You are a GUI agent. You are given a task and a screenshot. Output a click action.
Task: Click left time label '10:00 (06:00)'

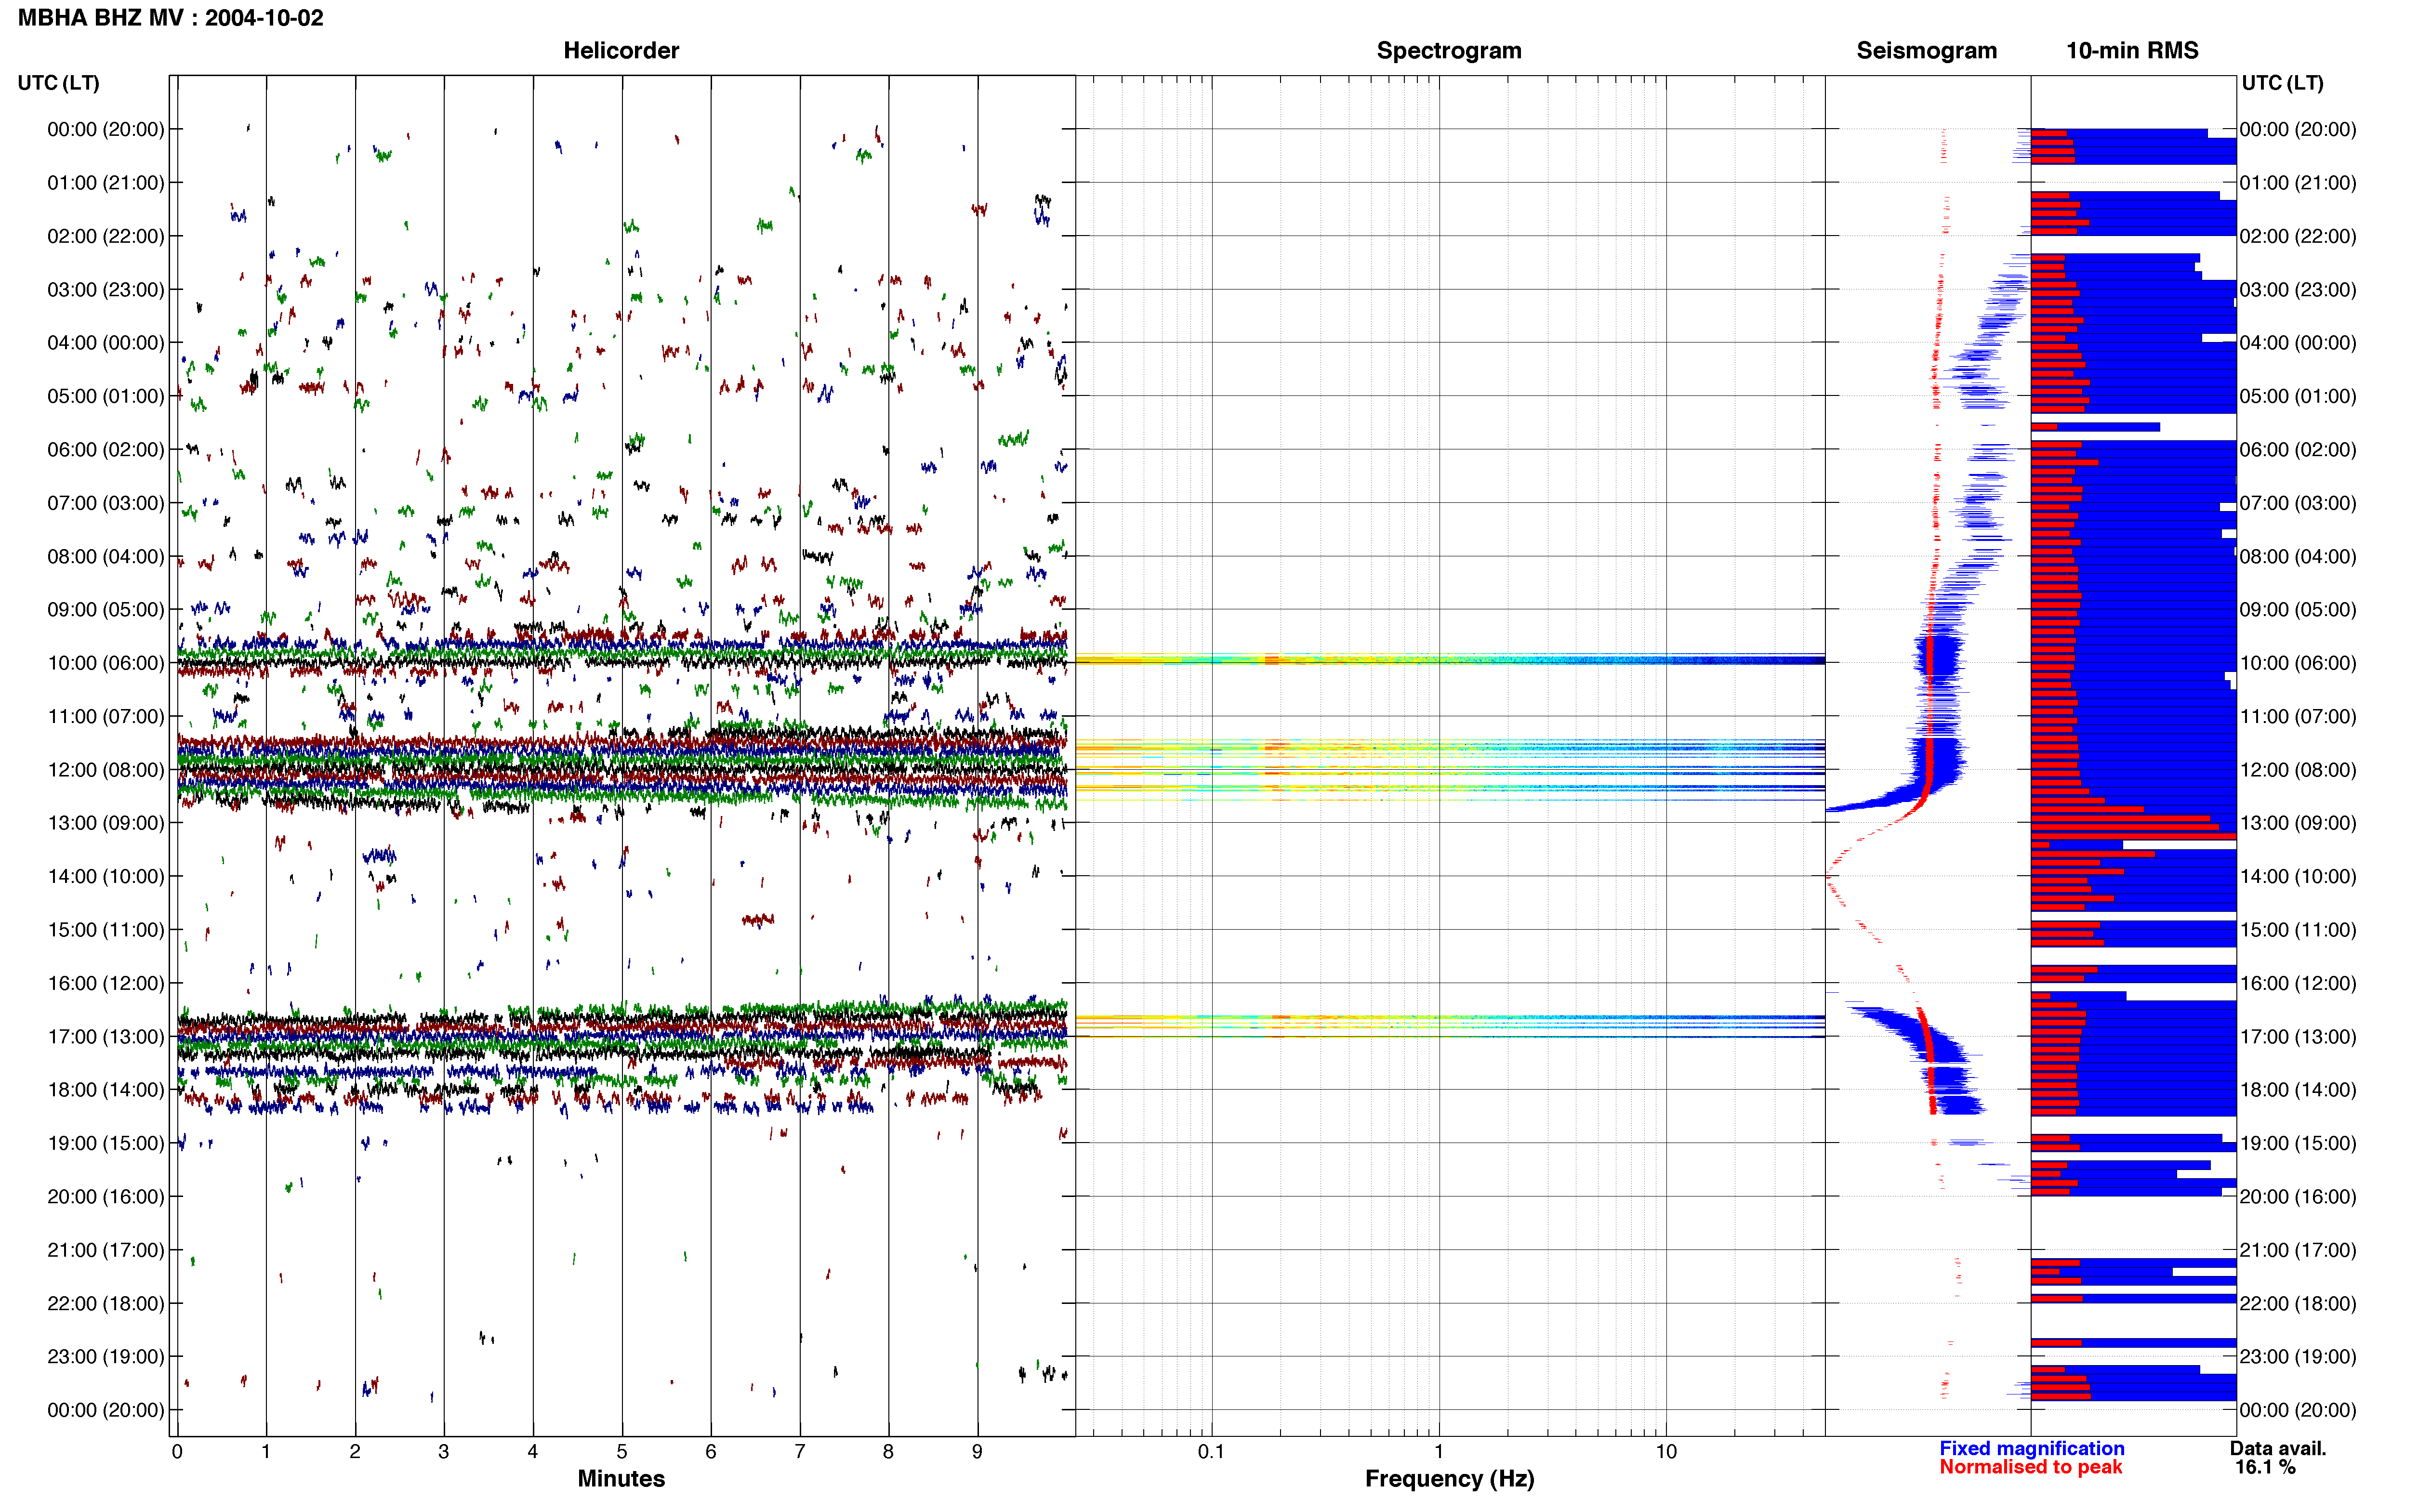click(x=106, y=663)
